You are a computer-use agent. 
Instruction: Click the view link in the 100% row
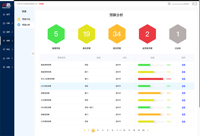[x=184, y=79]
